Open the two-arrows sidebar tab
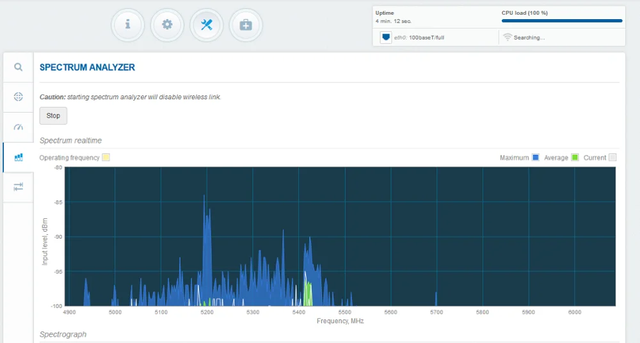640x343 pixels. coord(19,186)
